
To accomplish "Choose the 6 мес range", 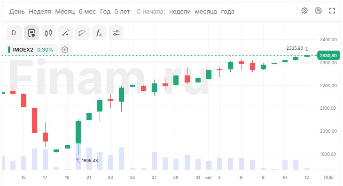I will (87, 12).
